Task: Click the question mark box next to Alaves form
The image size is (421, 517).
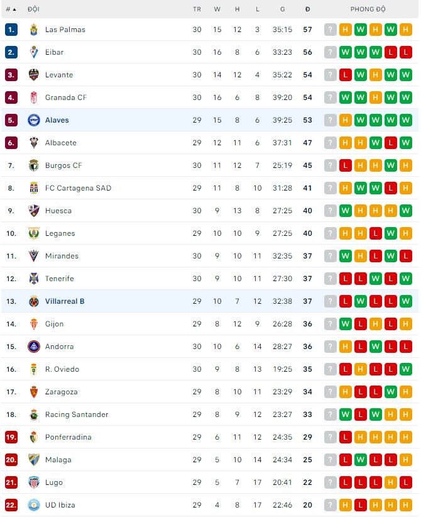Action: click(x=330, y=120)
